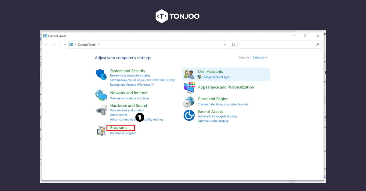
Task: Click the Control Panel icon in breadcrumb bar
Action: [70, 44]
